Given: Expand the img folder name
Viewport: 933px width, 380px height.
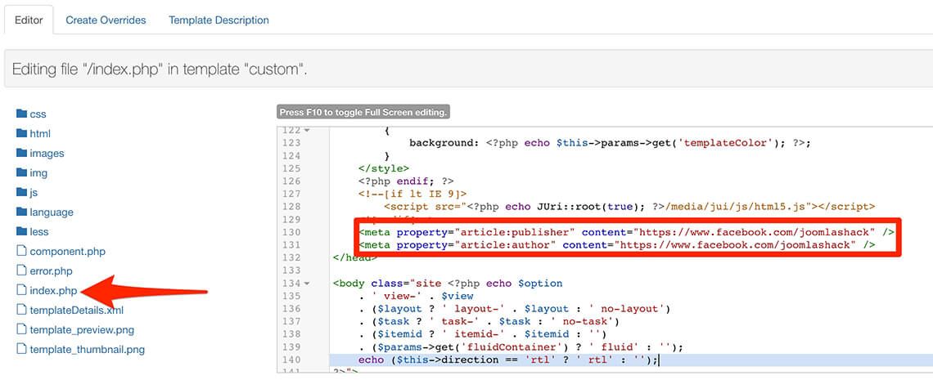Looking at the screenshot, I should (38, 172).
